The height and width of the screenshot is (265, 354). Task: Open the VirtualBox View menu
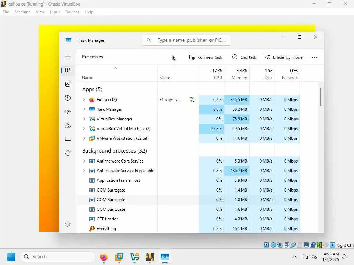click(40, 12)
